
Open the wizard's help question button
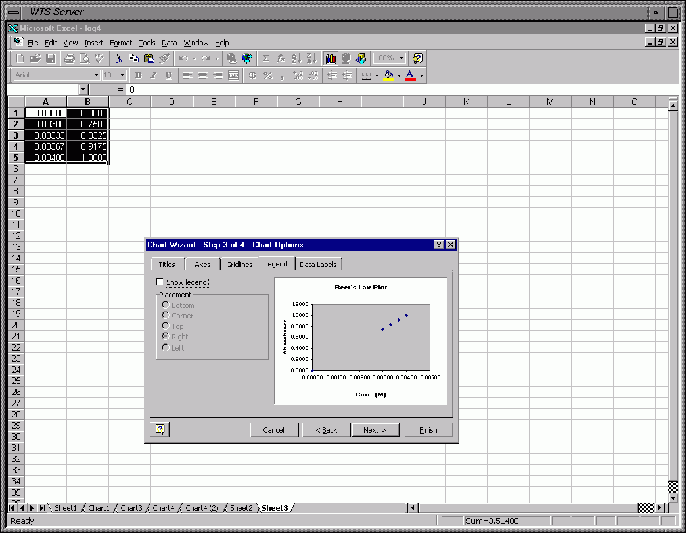pos(160,429)
